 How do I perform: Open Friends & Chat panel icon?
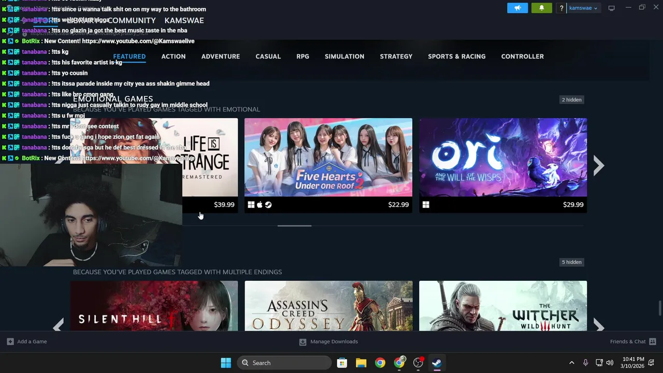(652, 341)
